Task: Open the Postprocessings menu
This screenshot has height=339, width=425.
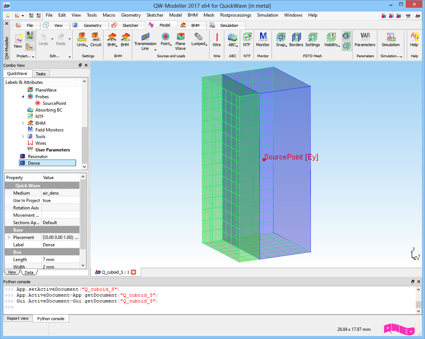Action: tap(235, 15)
